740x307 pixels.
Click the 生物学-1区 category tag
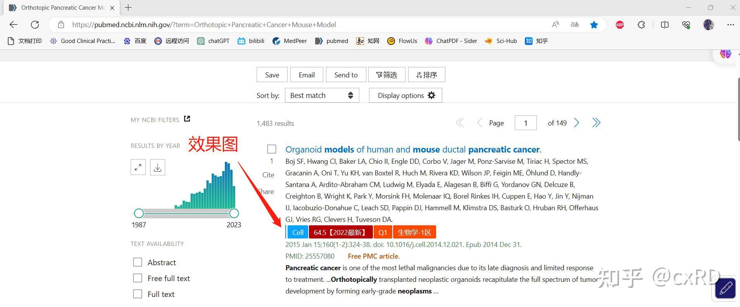click(414, 232)
